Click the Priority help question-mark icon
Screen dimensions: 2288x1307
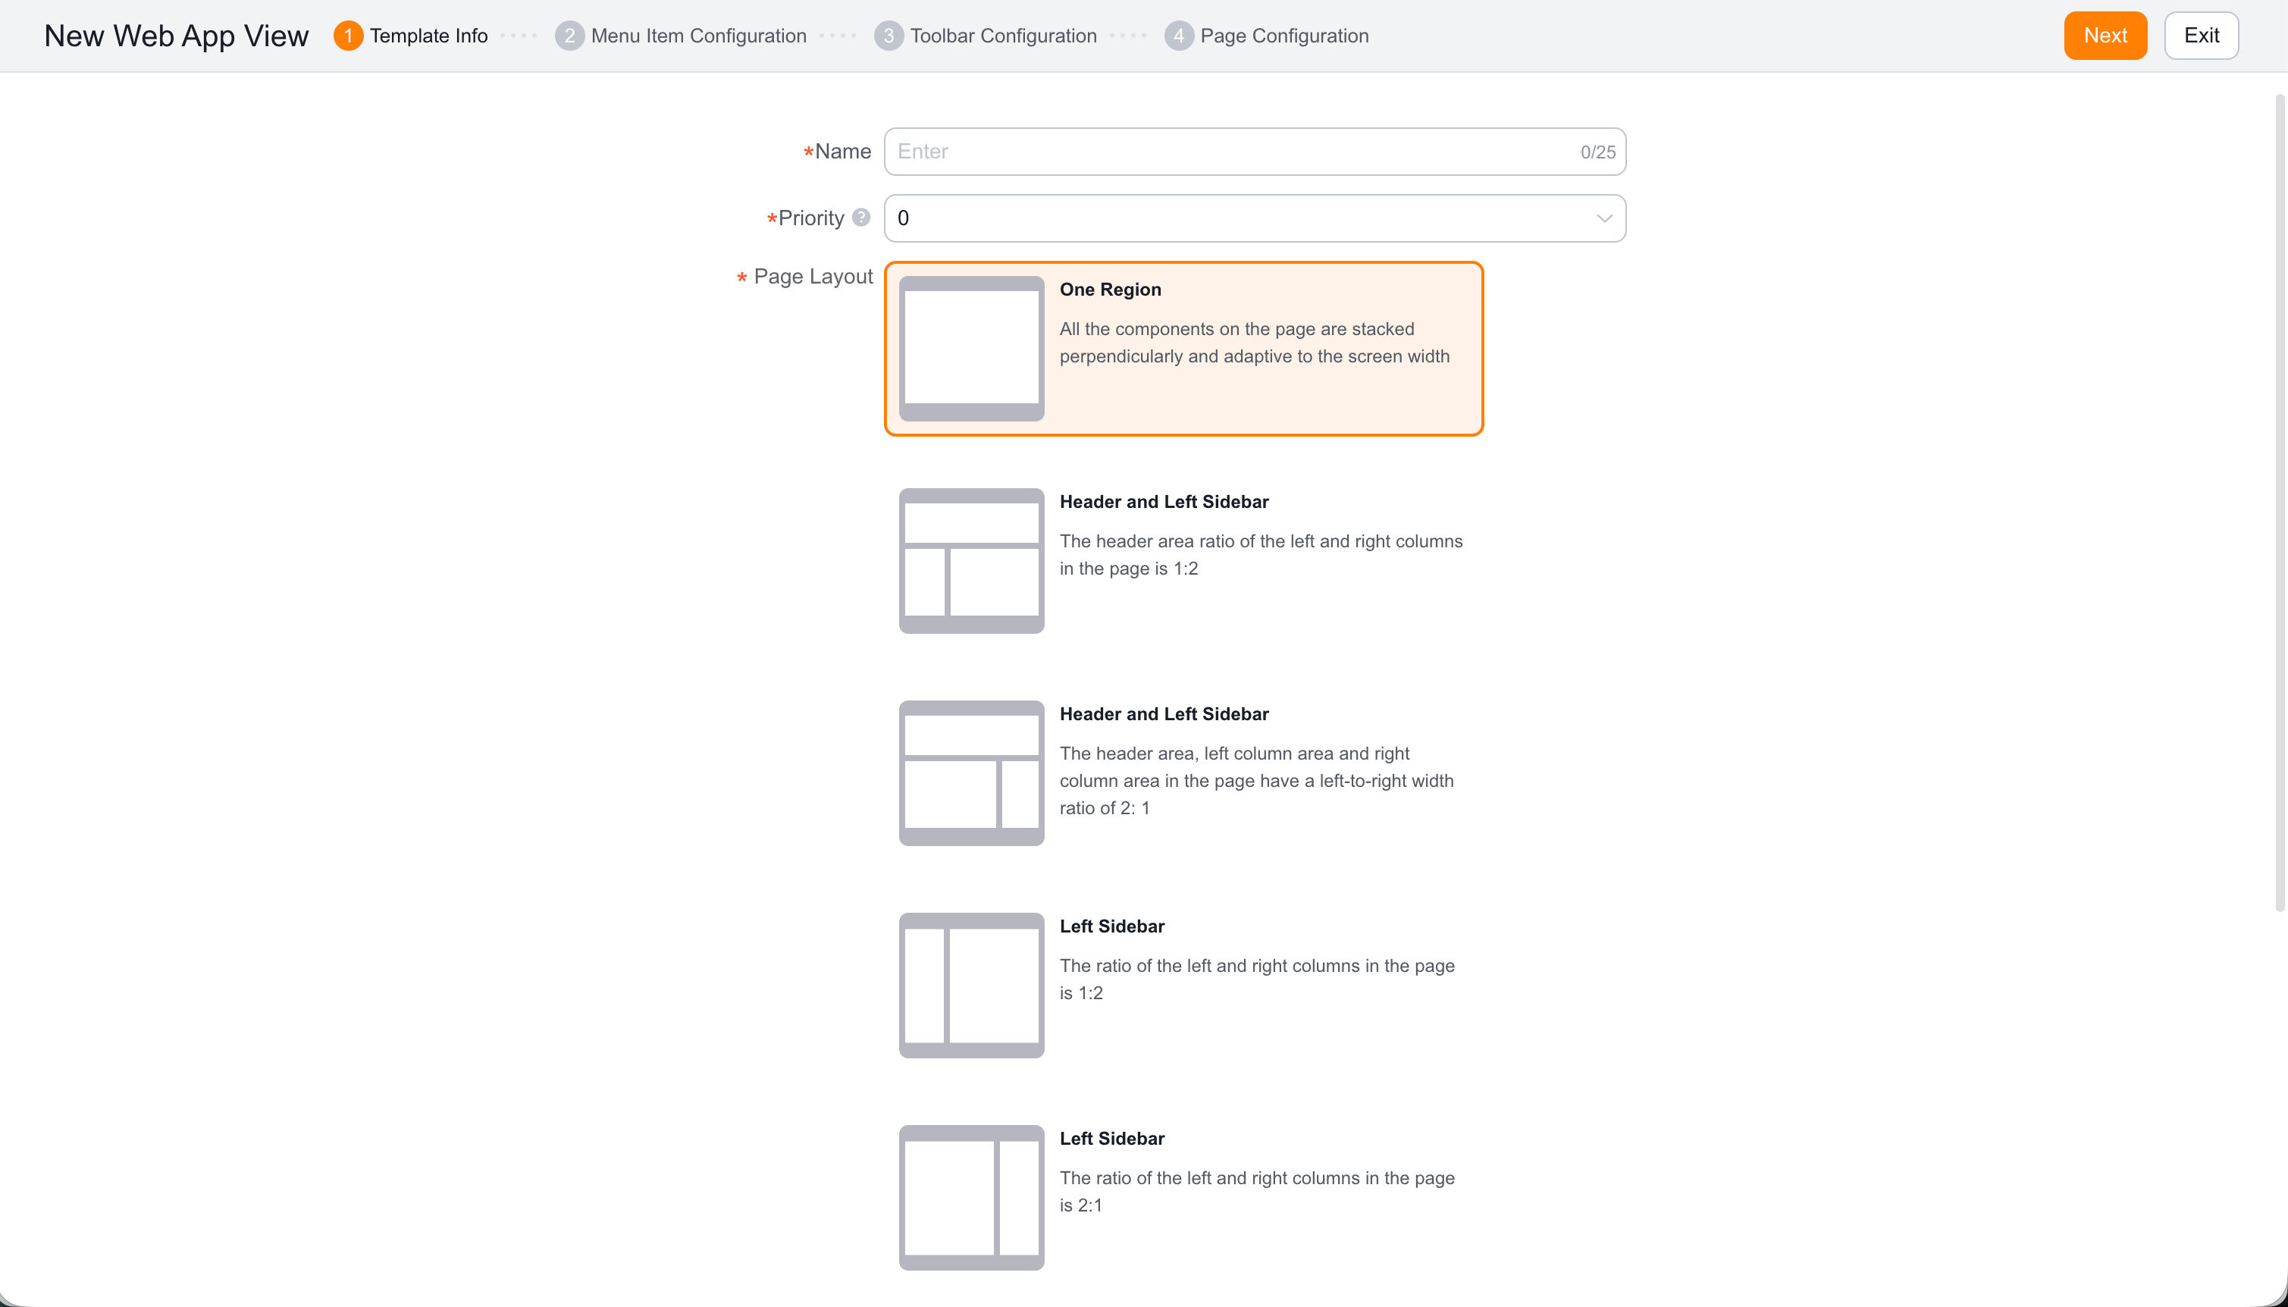pyautogui.click(x=860, y=218)
